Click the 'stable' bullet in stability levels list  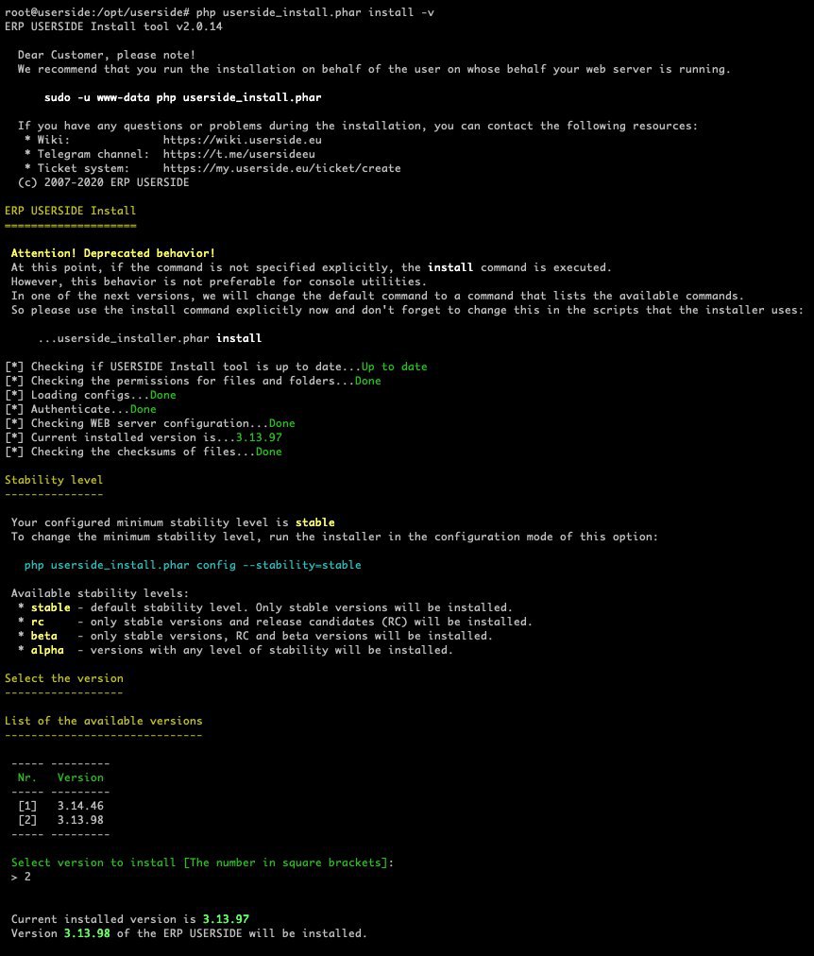pyautogui.click(x=51, y=607)
